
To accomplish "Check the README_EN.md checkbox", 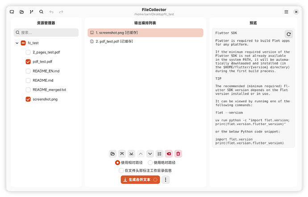I will point(28,71).
